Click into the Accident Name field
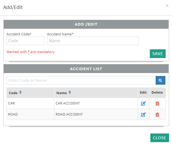Viewport: 172px width, 144px height. tap(93, 41)
